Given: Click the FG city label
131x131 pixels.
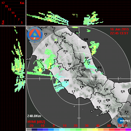Looking at the screenshot, I should click(123, 91).
